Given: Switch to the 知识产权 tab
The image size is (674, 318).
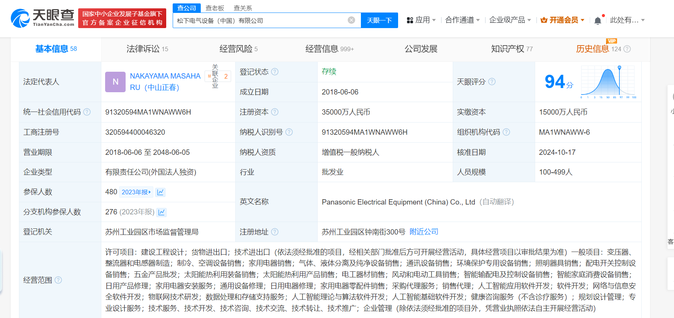Looking at the screenshot, I should (512, 49).
